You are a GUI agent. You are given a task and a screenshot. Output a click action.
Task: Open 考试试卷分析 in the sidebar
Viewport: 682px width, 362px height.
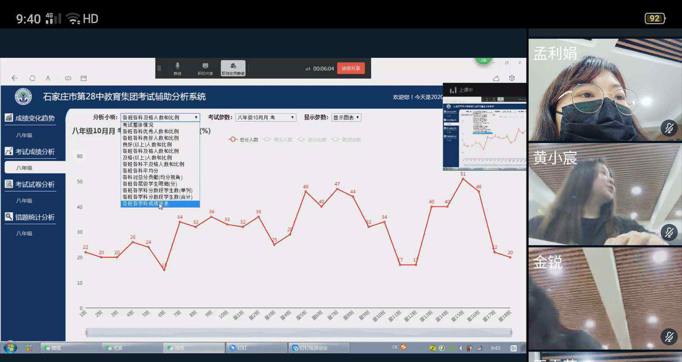[x=30, y=185]
